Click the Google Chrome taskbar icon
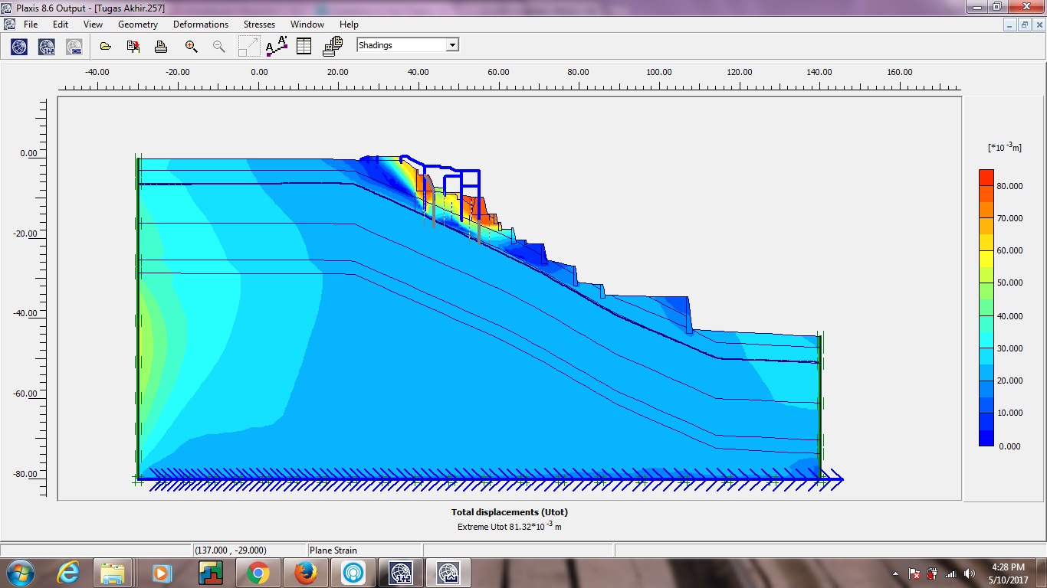The image size is (1047, 588). coord(258,573)
